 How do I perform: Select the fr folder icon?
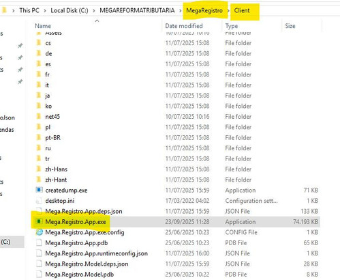39,74
